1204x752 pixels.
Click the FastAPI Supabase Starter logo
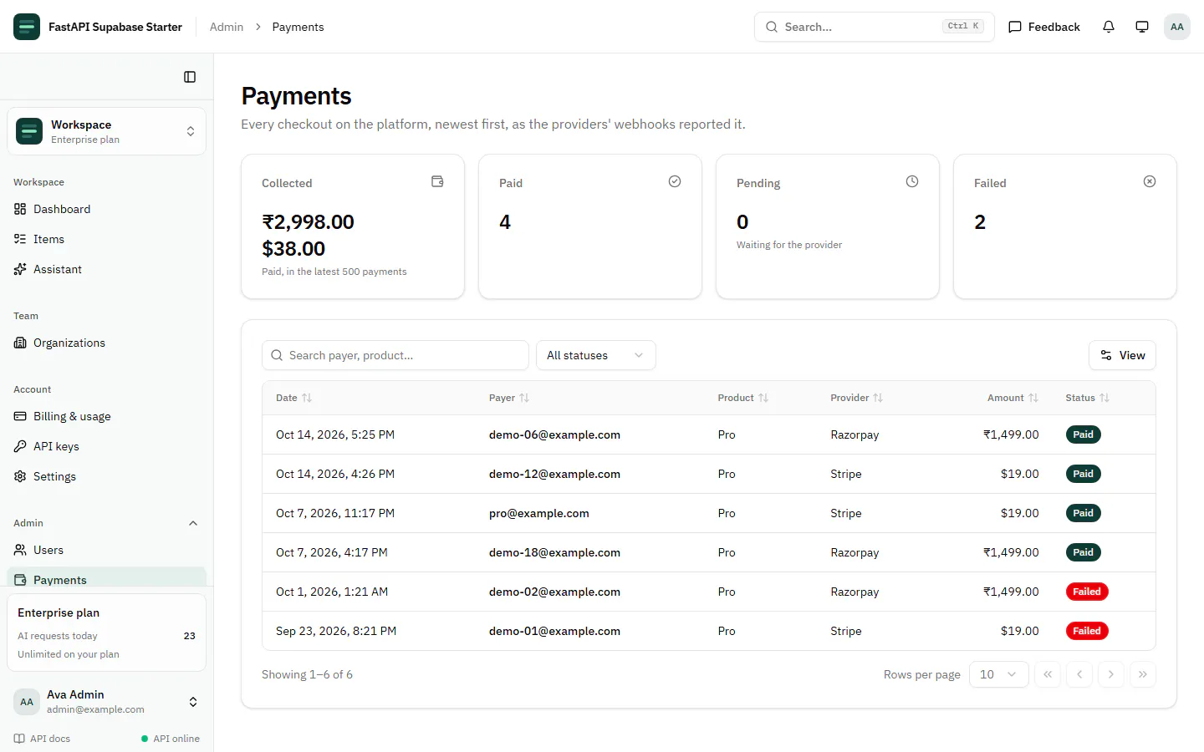click(x=27, y=27)
